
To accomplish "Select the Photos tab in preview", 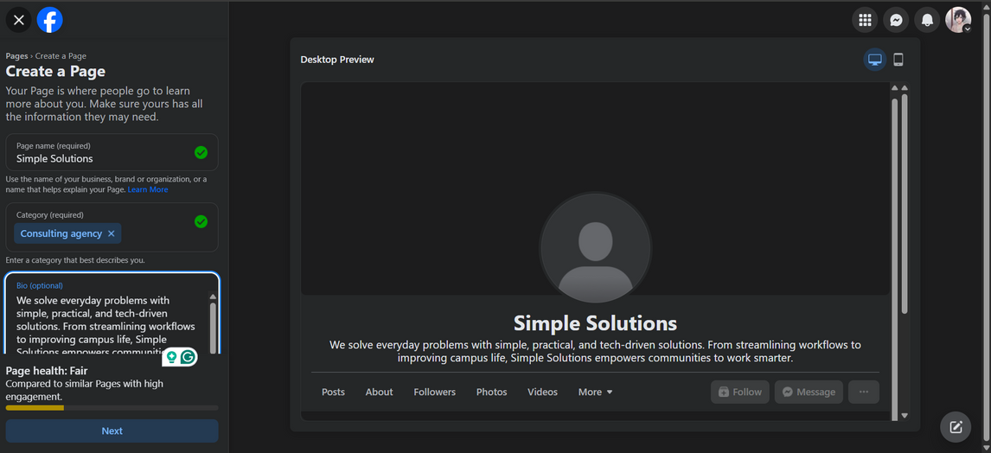I will pyautogui.click(x=491, y=392).
